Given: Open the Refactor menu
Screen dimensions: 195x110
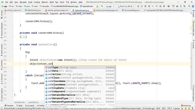Looking at the screenshot, I should click(45, 2).
